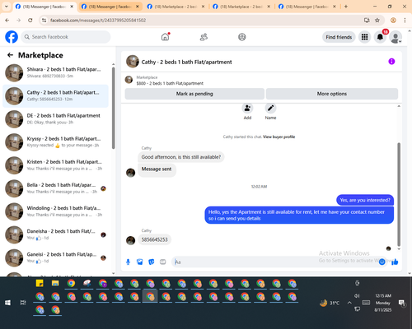412x329 pixels.
Task: Open the emoji picker icon
Action: pos(382,262)
